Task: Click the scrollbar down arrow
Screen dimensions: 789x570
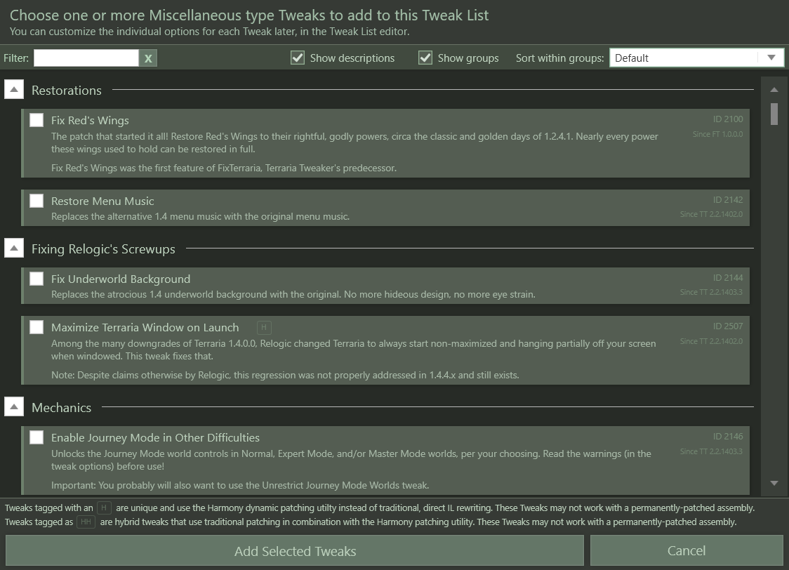Action: click(x=774, y=483)
